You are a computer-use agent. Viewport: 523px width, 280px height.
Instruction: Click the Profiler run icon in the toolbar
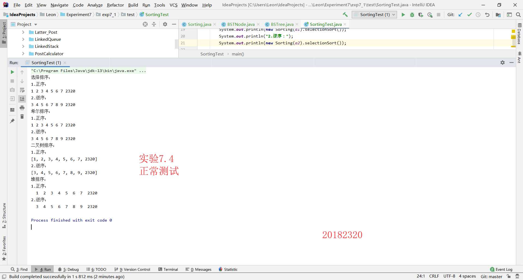(430, 15)
